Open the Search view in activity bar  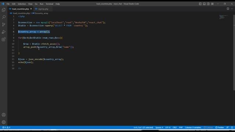pyautogui.click(x=4, y=17)
